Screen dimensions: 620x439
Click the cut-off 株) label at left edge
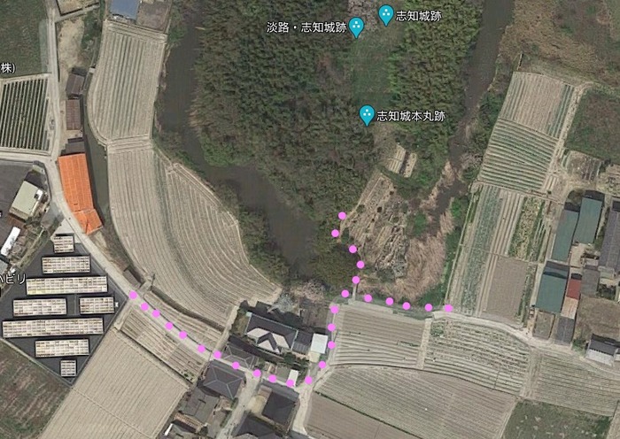(x=7, y=68)
